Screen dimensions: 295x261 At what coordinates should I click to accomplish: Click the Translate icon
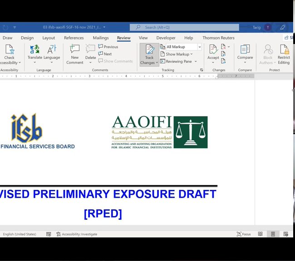[x=34, y=49]
